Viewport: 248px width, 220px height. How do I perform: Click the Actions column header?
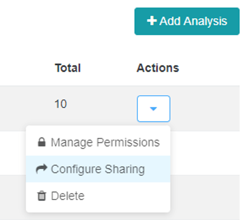point(158,68)
